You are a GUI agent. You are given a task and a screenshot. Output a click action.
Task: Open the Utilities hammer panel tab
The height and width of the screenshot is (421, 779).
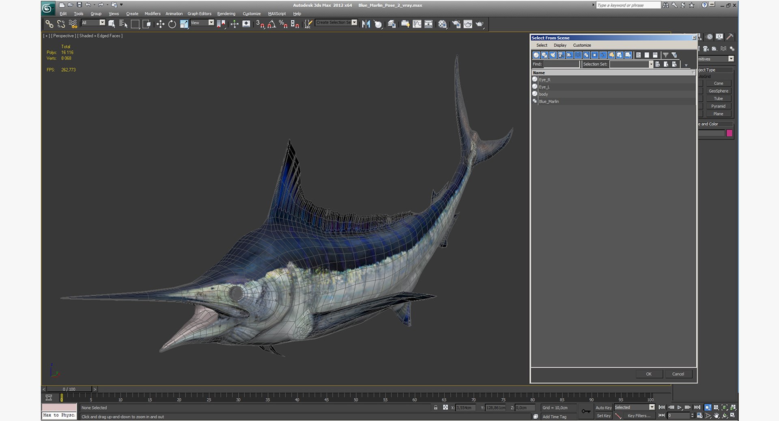(730, 37)
